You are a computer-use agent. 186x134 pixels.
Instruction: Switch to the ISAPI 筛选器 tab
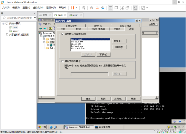pyautogui.click(x=98, y=29)
